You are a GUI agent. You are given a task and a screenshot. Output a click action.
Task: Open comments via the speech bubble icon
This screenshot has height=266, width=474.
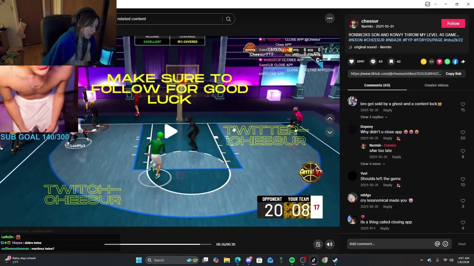[373, 62]
